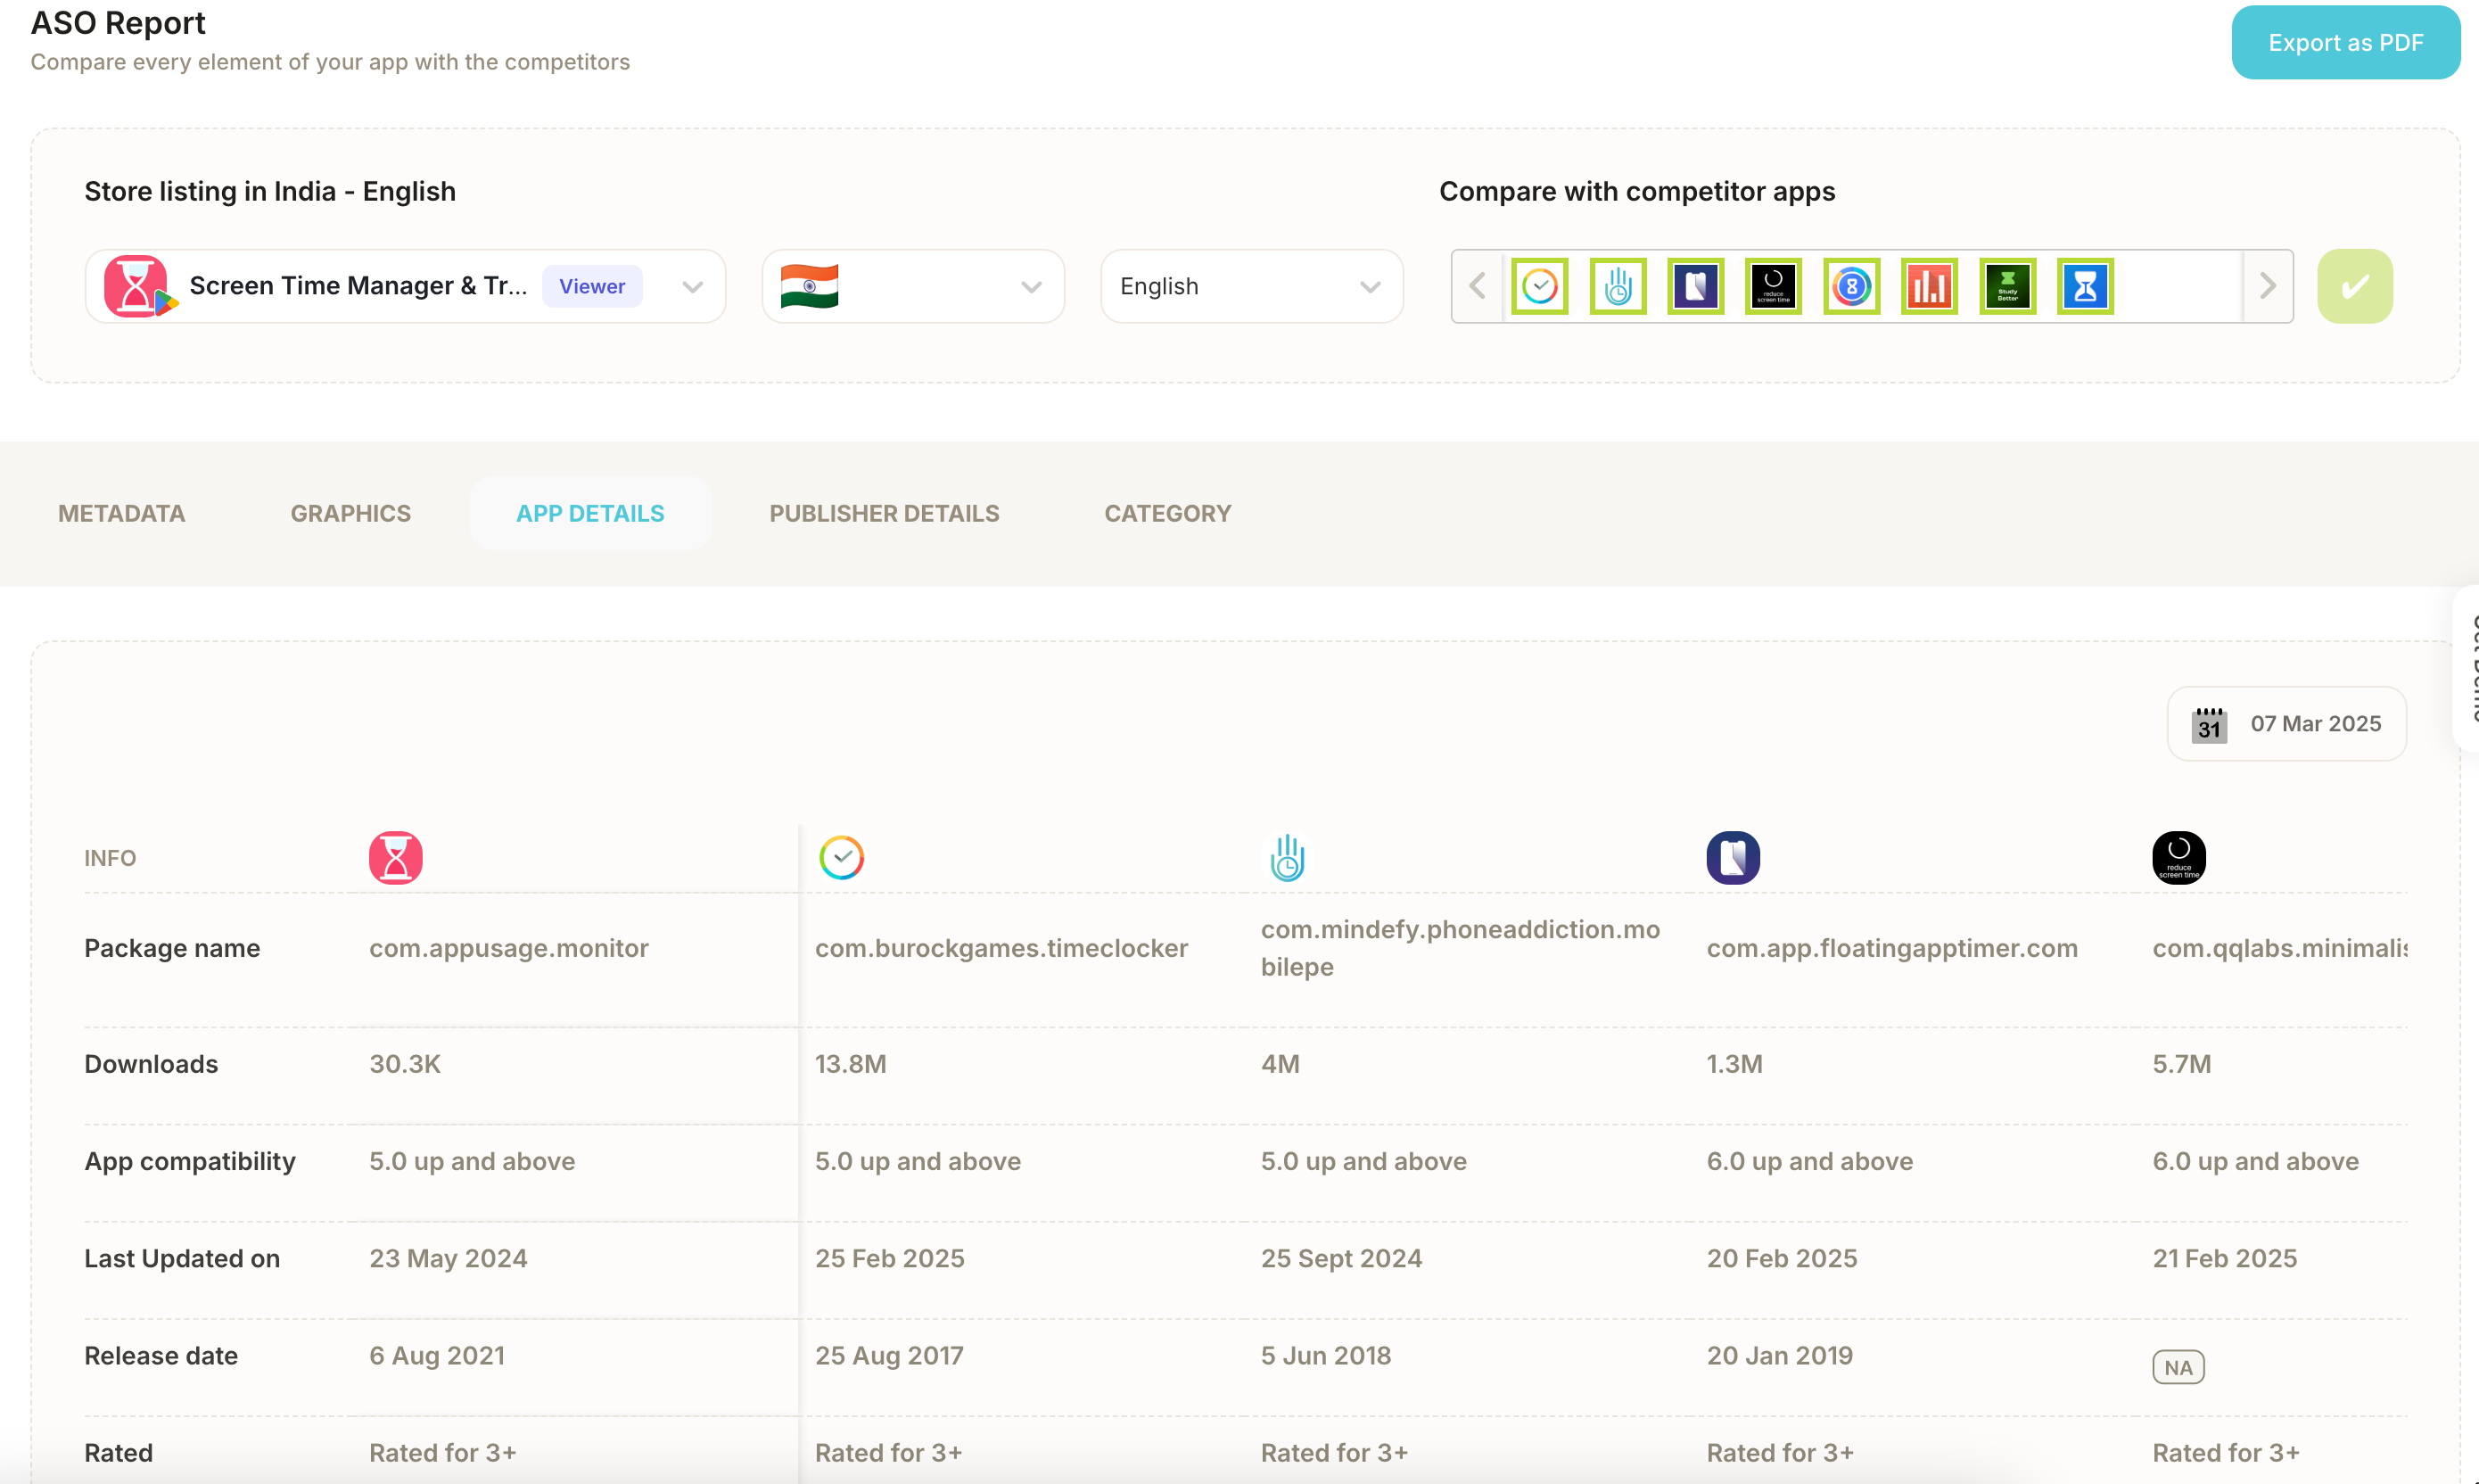The image size is (2479, 1484).
Task: Expand the English language dropdown
Action: (1250, 286)
